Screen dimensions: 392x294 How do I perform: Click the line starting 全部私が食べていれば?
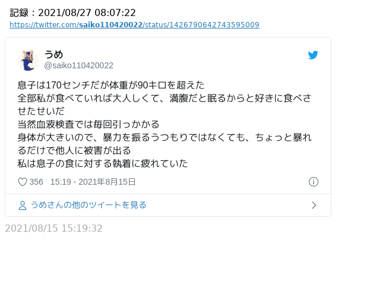click(165, 98)
